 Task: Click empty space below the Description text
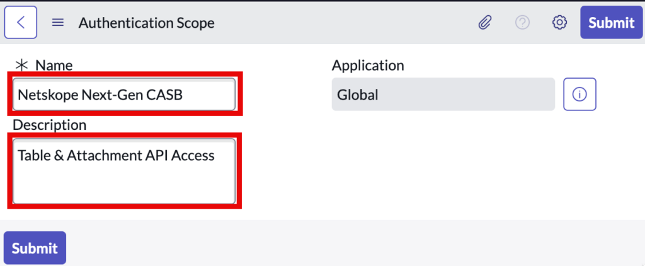[124, 185]
